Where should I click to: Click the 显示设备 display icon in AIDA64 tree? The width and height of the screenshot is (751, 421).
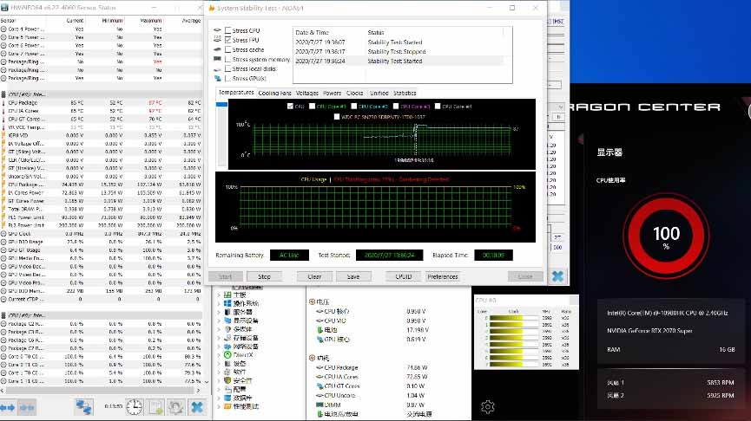pyautogui.click(x=227, y=321)
